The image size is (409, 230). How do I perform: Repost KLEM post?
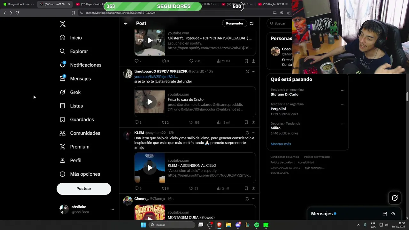tap(165, 188)
